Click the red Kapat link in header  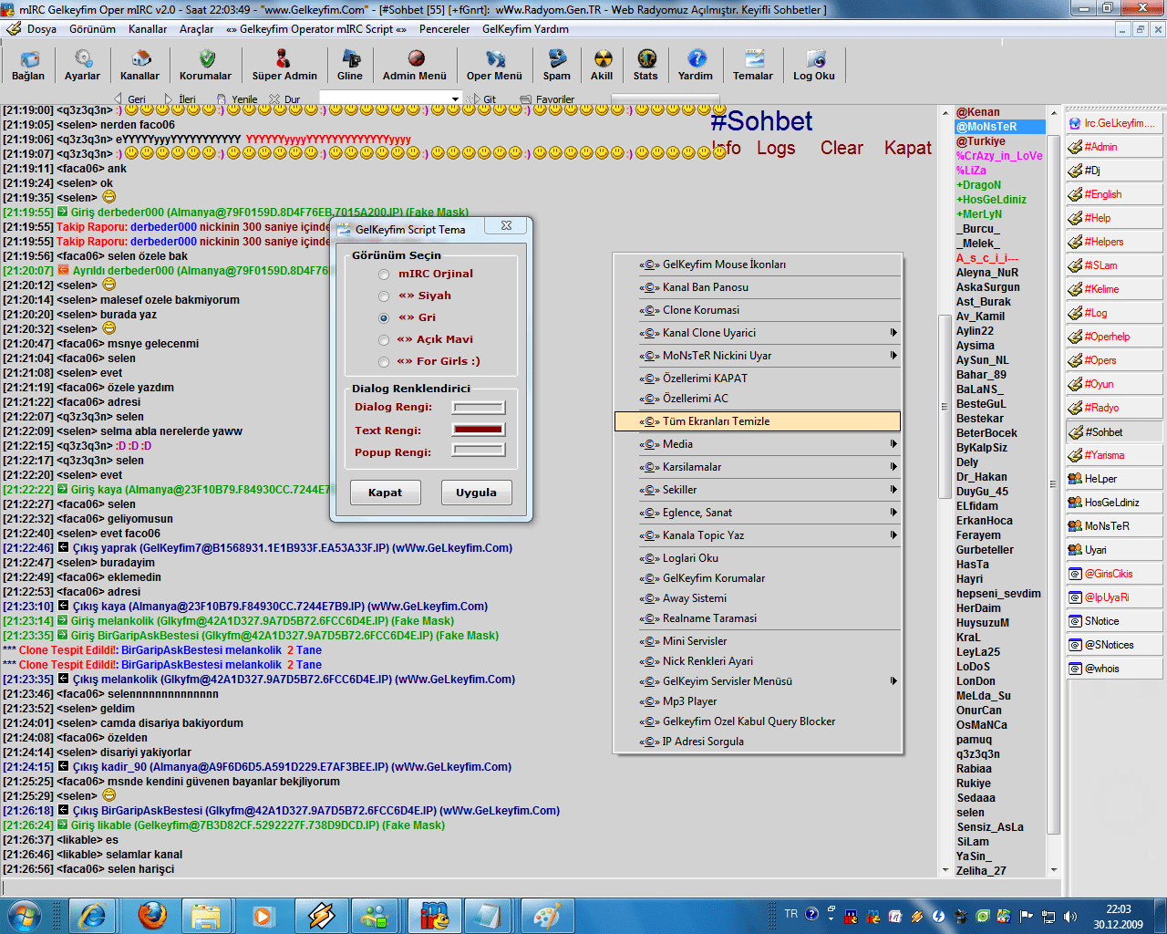[x=908, y=148]
